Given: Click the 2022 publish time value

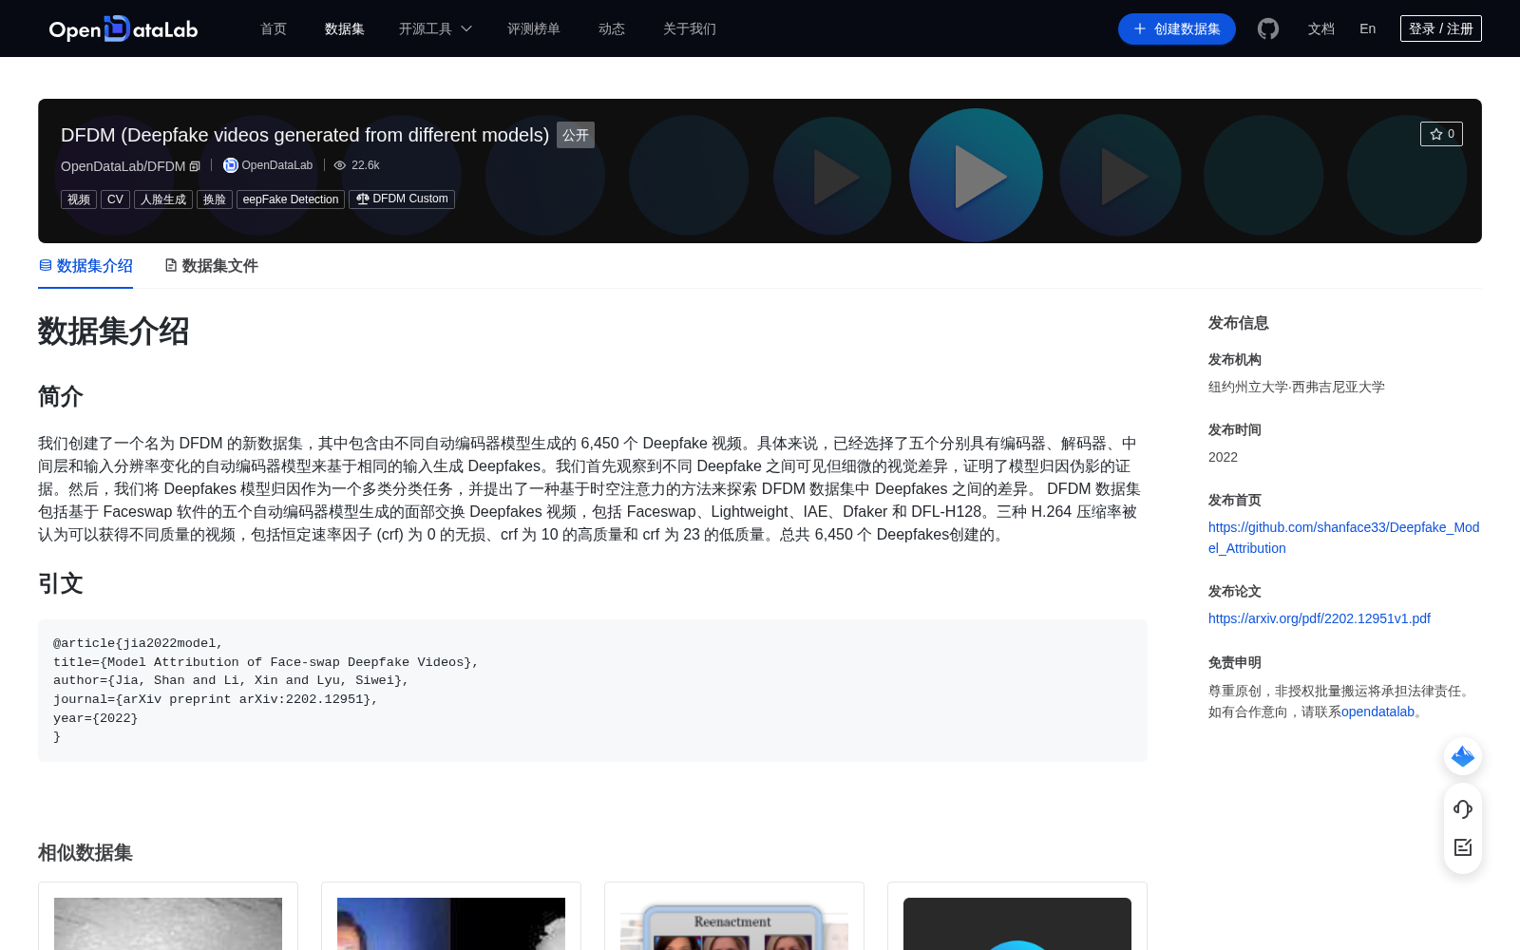Looking at the screenshot, I should point(1223,457).
